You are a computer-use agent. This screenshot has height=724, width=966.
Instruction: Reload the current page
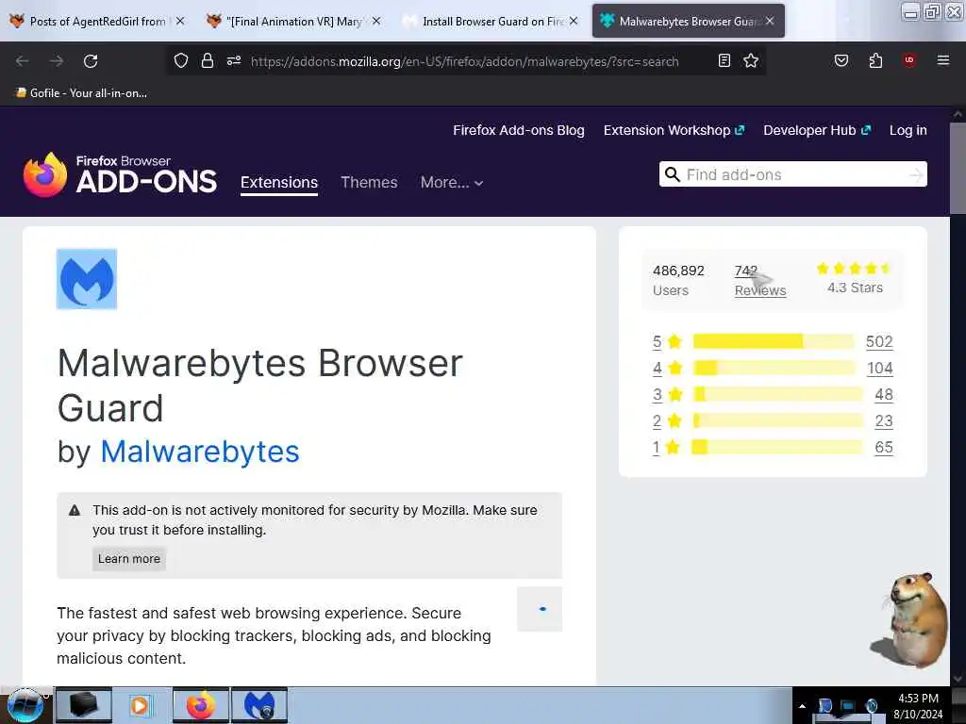click(x=91, y=61)
